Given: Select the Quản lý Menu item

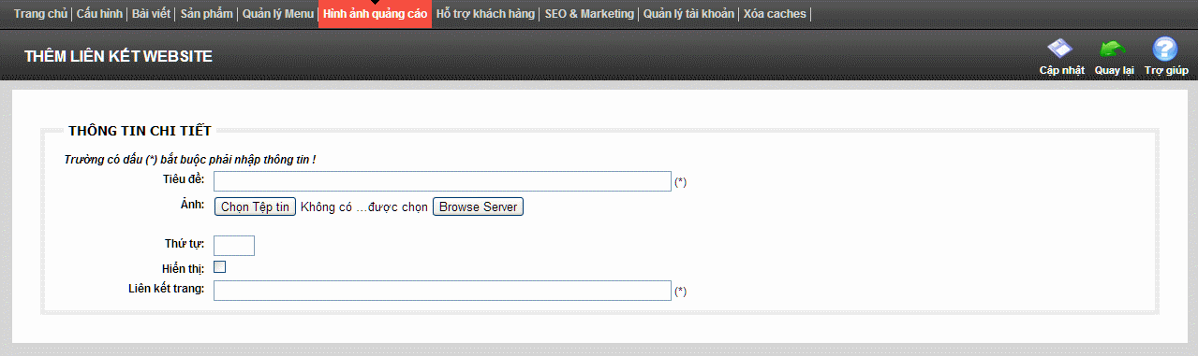Looking at the screenshot, I should [277, 14].
